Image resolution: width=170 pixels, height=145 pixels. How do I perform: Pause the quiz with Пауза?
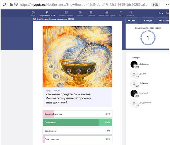pos(148,21)
